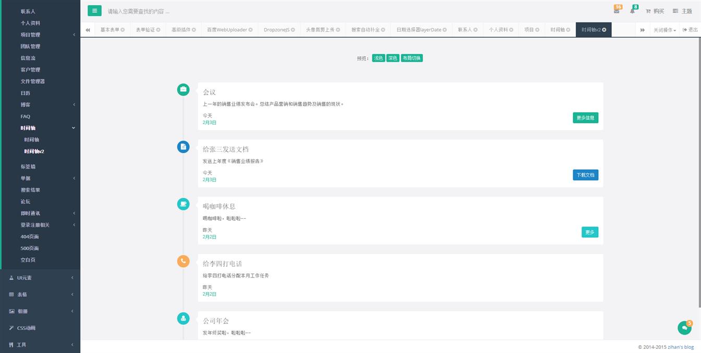Select 标签墙 in the sidebar

click(x=28, y=167)
